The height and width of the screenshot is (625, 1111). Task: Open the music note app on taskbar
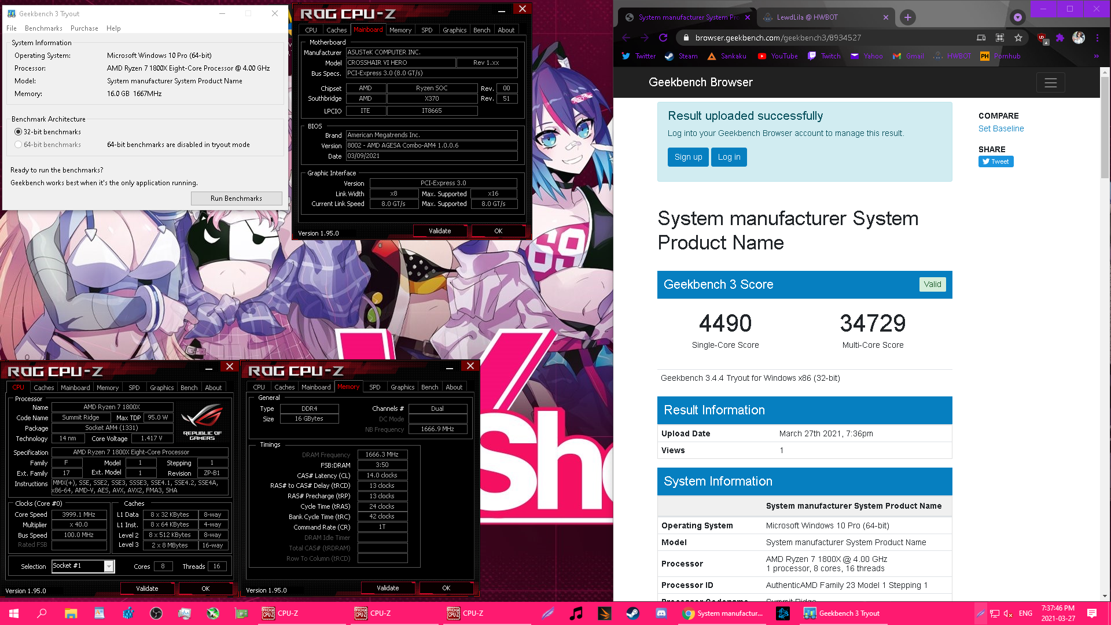click(x=576, y=613)
